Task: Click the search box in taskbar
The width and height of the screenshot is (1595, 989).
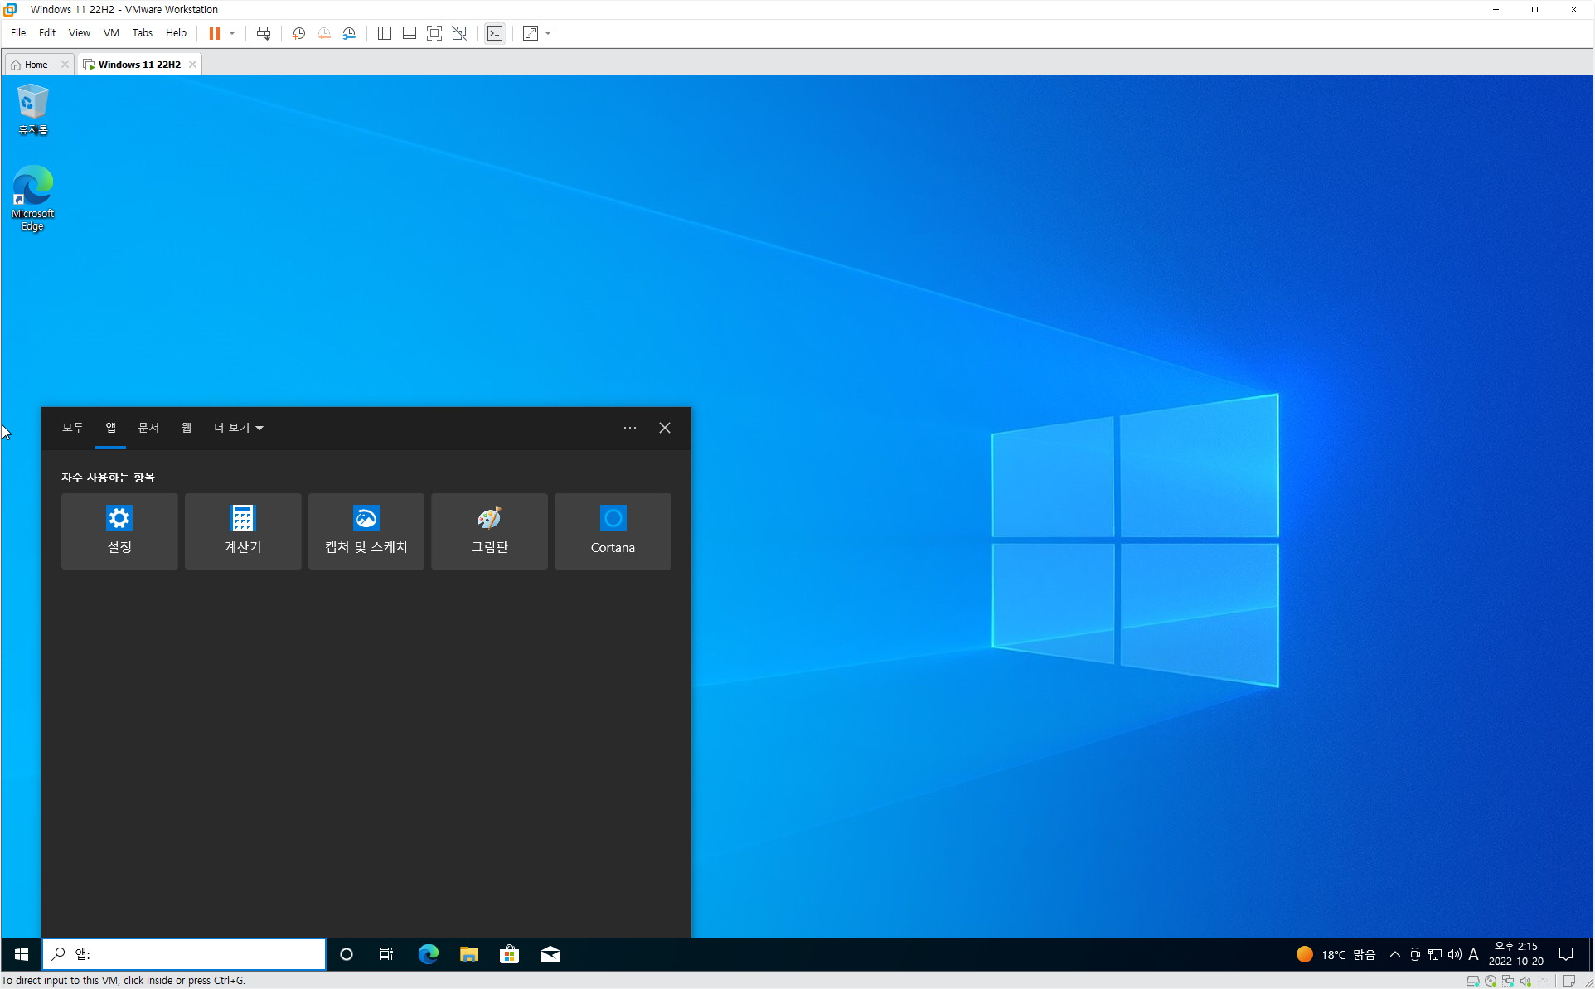Action: click(184, 954)
